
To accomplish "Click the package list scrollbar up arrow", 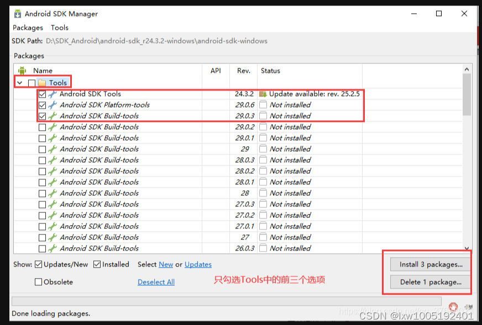I will tap(467, 69).
